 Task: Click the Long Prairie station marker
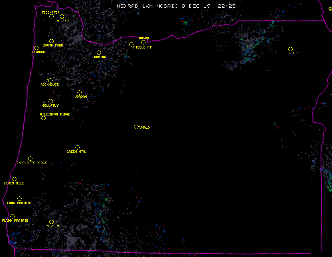pyautogui.click(x=19, y=198)
